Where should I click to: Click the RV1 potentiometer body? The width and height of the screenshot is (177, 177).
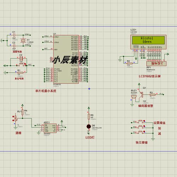(x=16, y=119)
